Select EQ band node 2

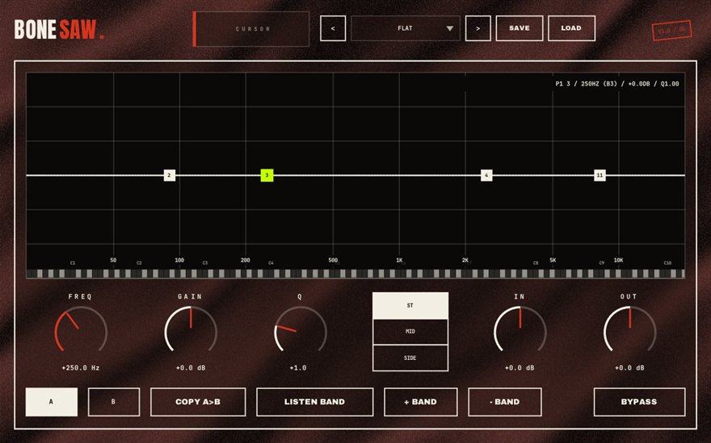coord(169,175)
